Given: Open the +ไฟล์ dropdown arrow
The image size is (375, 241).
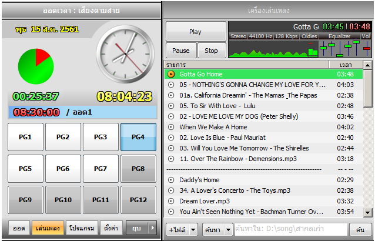Looking at the screenshot, I should 193,230.
